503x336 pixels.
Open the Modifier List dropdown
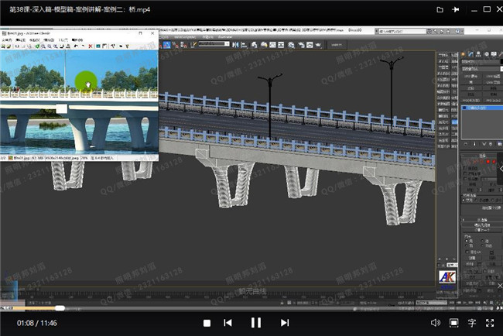(x=481, y=69)
